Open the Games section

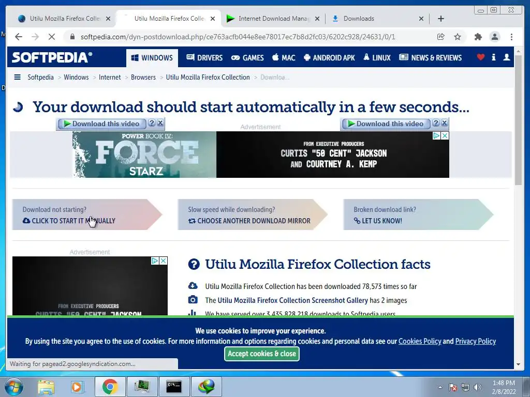pos(247,58)
